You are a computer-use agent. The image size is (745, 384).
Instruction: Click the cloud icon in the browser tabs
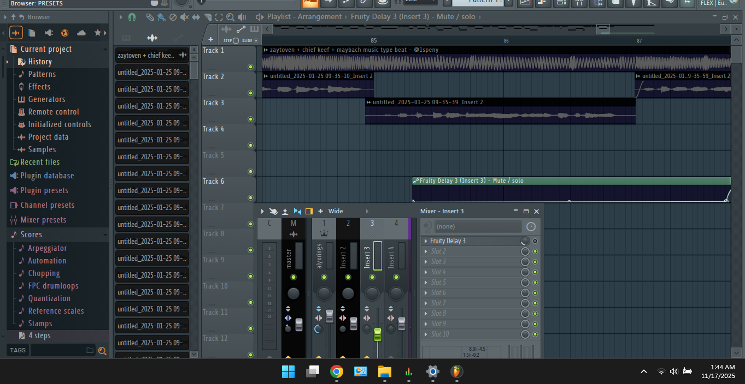point(81,33)
